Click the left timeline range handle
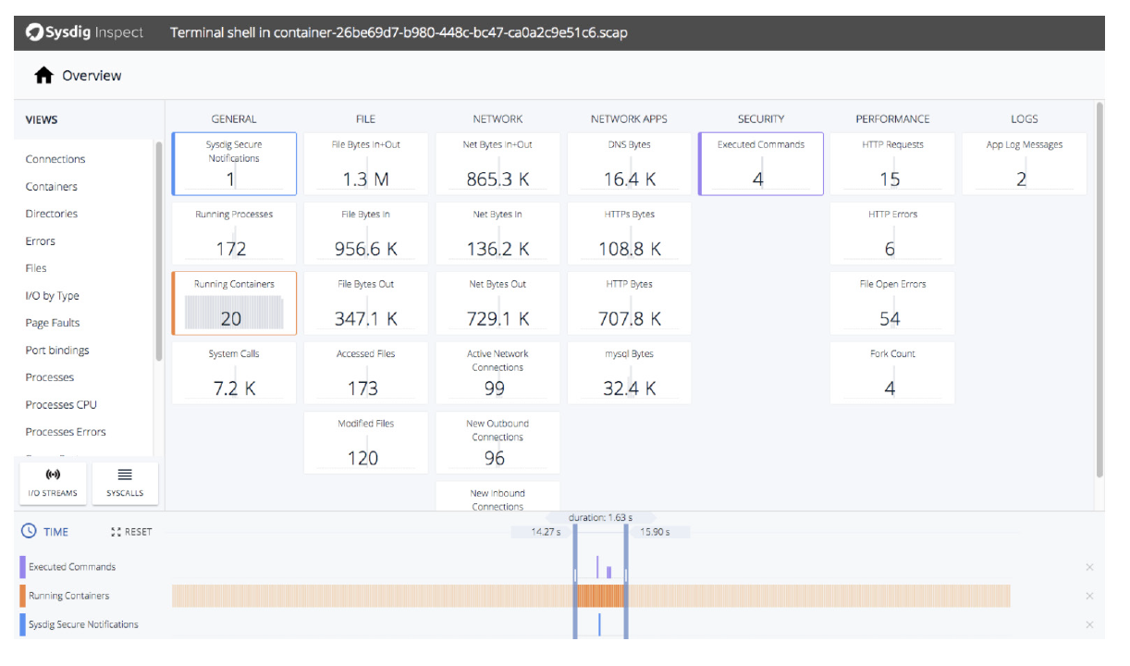Screen dimensions: 1130x666 pos(575,575)
